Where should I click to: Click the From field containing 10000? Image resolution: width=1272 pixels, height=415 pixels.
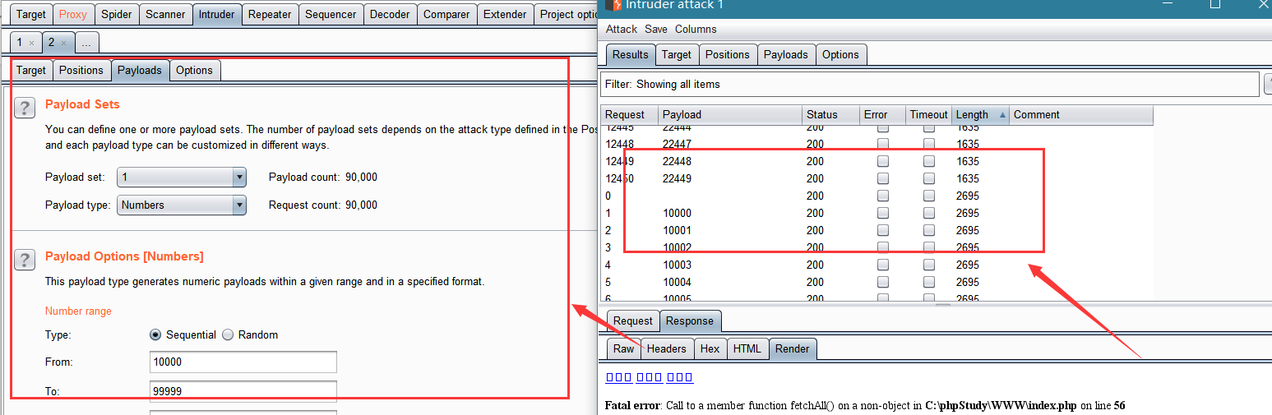pos(243,362)
